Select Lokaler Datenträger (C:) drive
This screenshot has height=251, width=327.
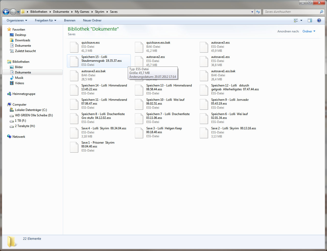[x=31, y=110]
